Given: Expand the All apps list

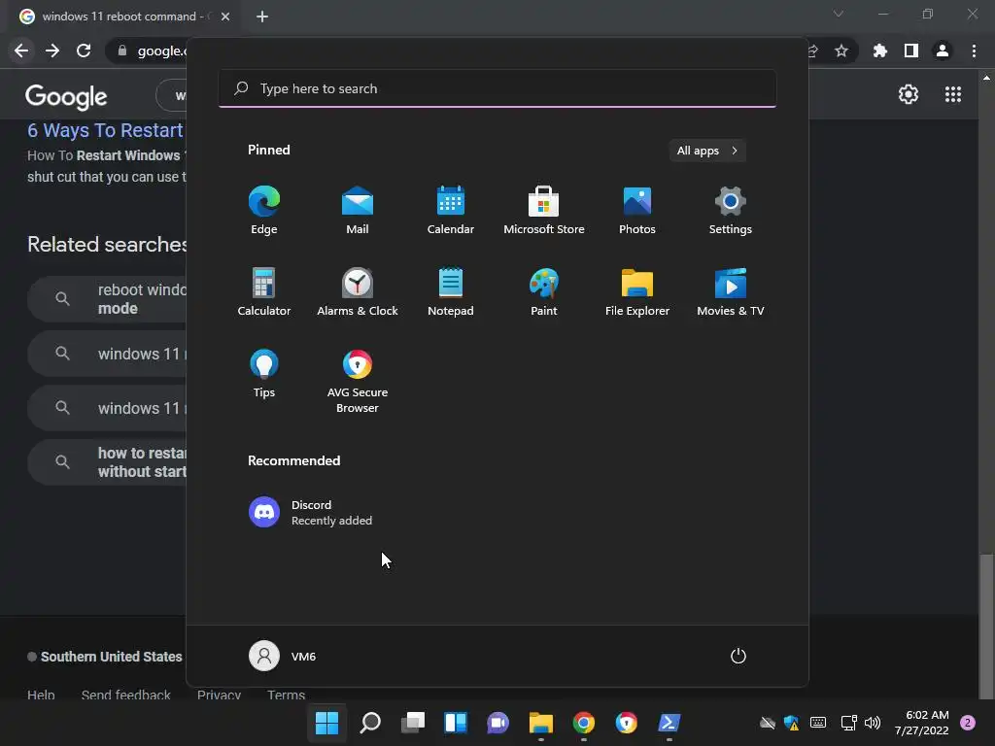Looking at the screenshot, I should [x=707, y=151].
